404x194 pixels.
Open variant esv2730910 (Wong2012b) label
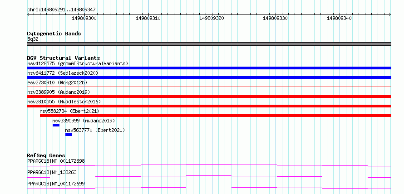coord(57,82)
